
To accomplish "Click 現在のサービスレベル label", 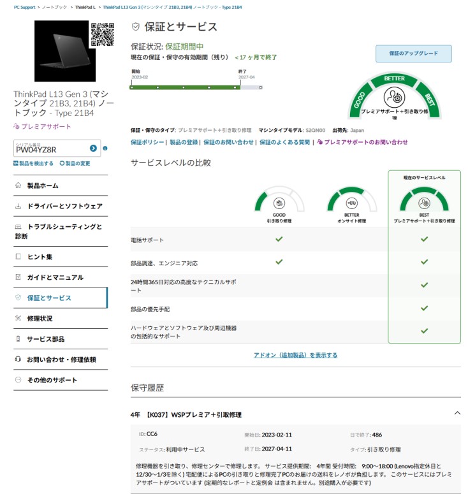I will pyautogui.click(x=424, y=178).
